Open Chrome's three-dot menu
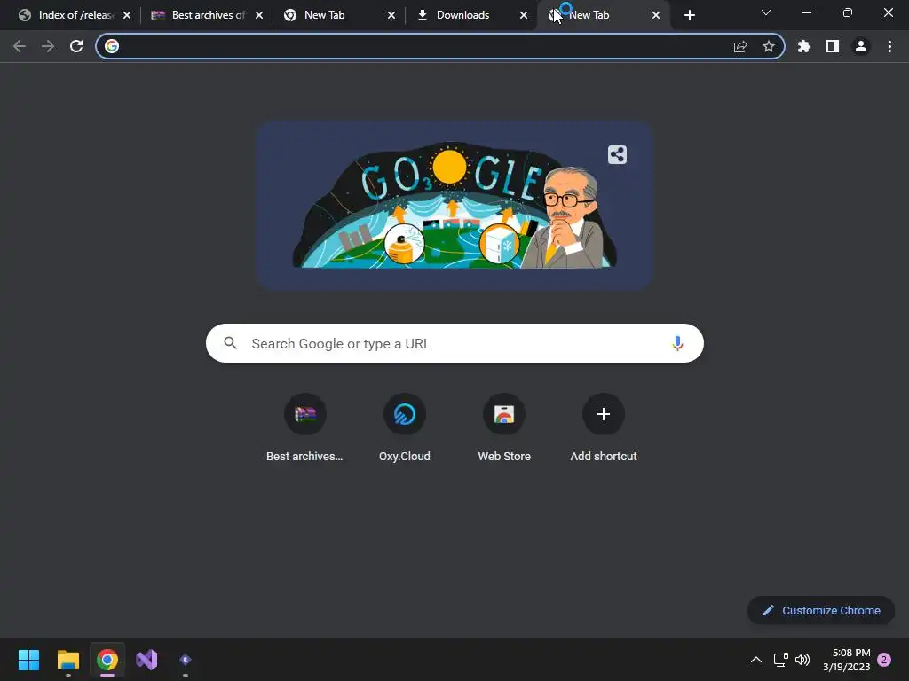This screenshot has width=909, height=681. coord(889,46)
